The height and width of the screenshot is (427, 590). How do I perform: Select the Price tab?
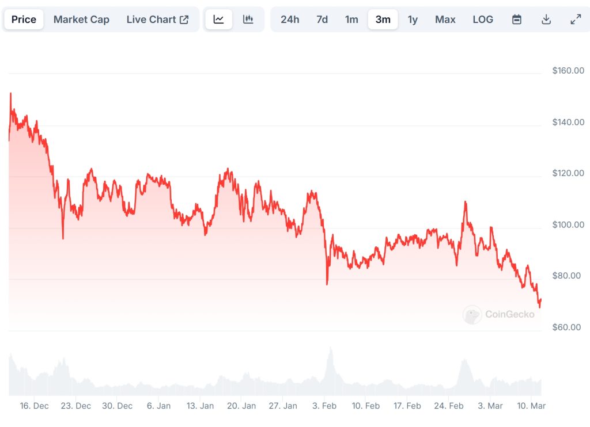click(24, 19)
